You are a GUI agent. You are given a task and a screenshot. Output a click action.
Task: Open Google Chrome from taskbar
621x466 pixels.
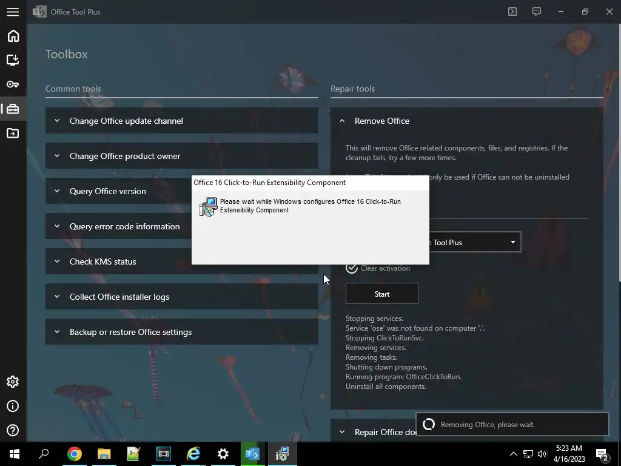click(74, 454)
